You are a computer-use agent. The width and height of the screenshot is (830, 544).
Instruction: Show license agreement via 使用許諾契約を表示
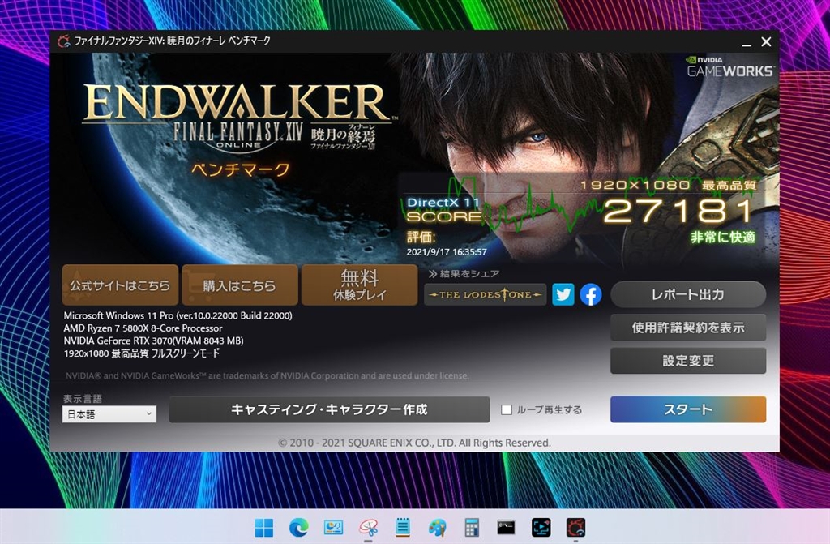coord(688,328)
